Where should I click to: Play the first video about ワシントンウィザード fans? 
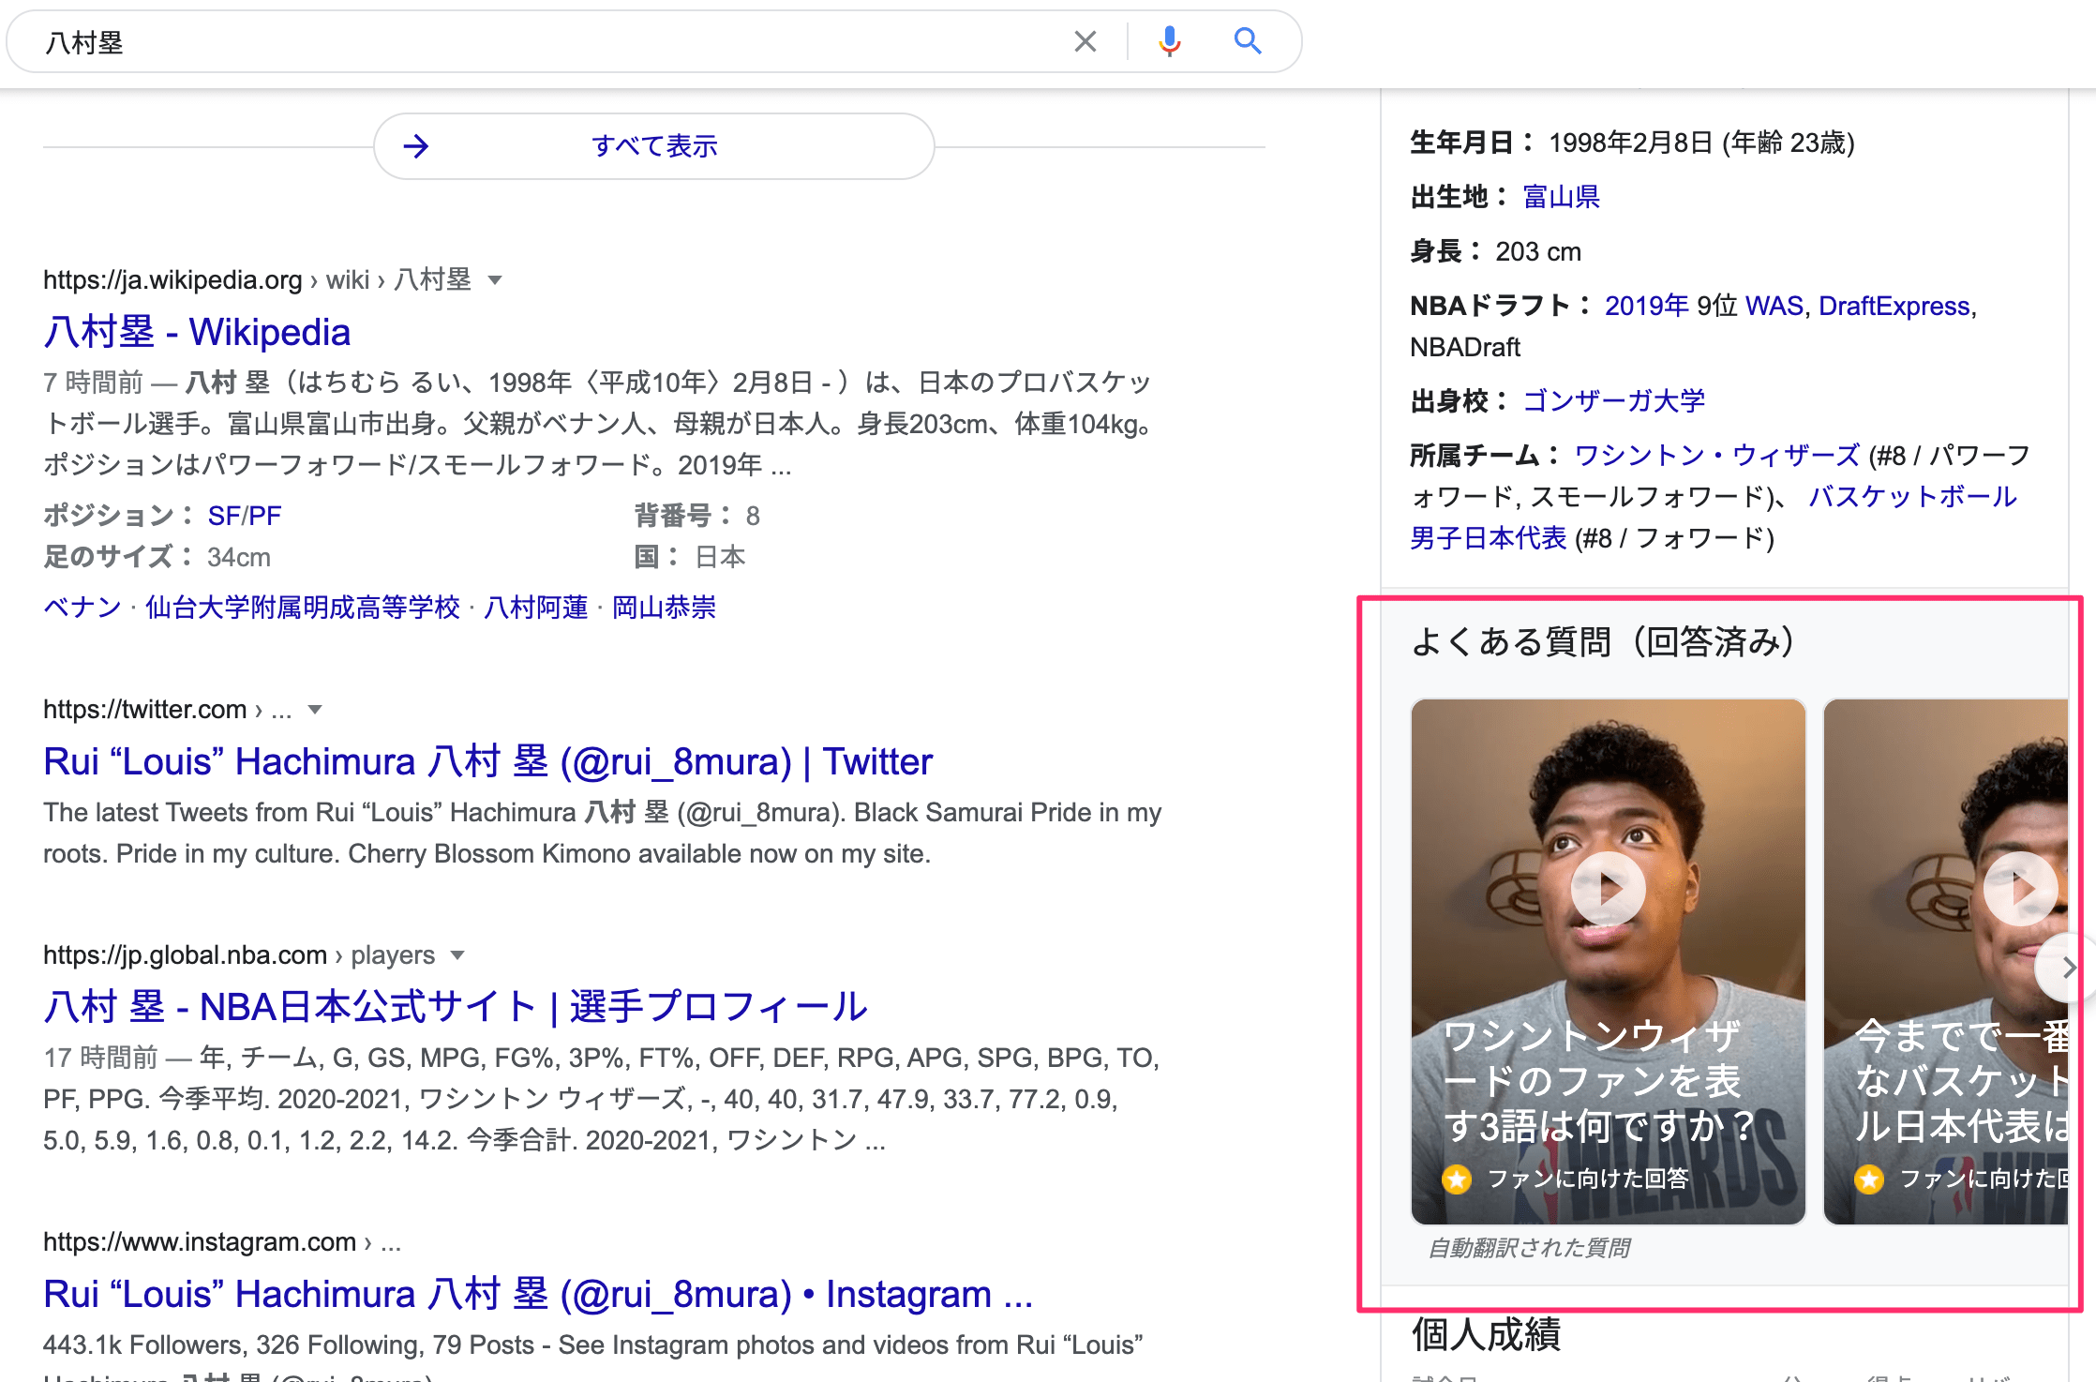(x=1608, y=888)
